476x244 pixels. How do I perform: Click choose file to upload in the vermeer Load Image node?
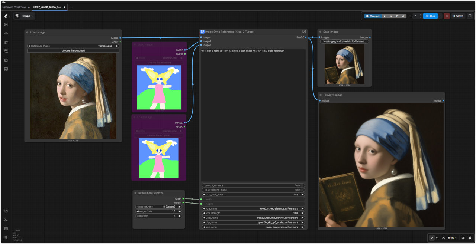click(x=73, y=50)
